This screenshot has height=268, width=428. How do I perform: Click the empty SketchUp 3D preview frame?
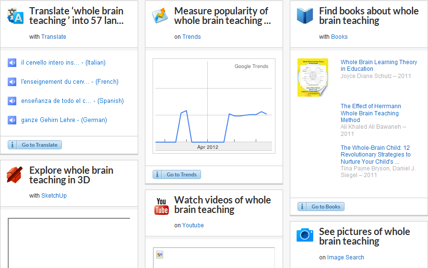coord(69,243)
